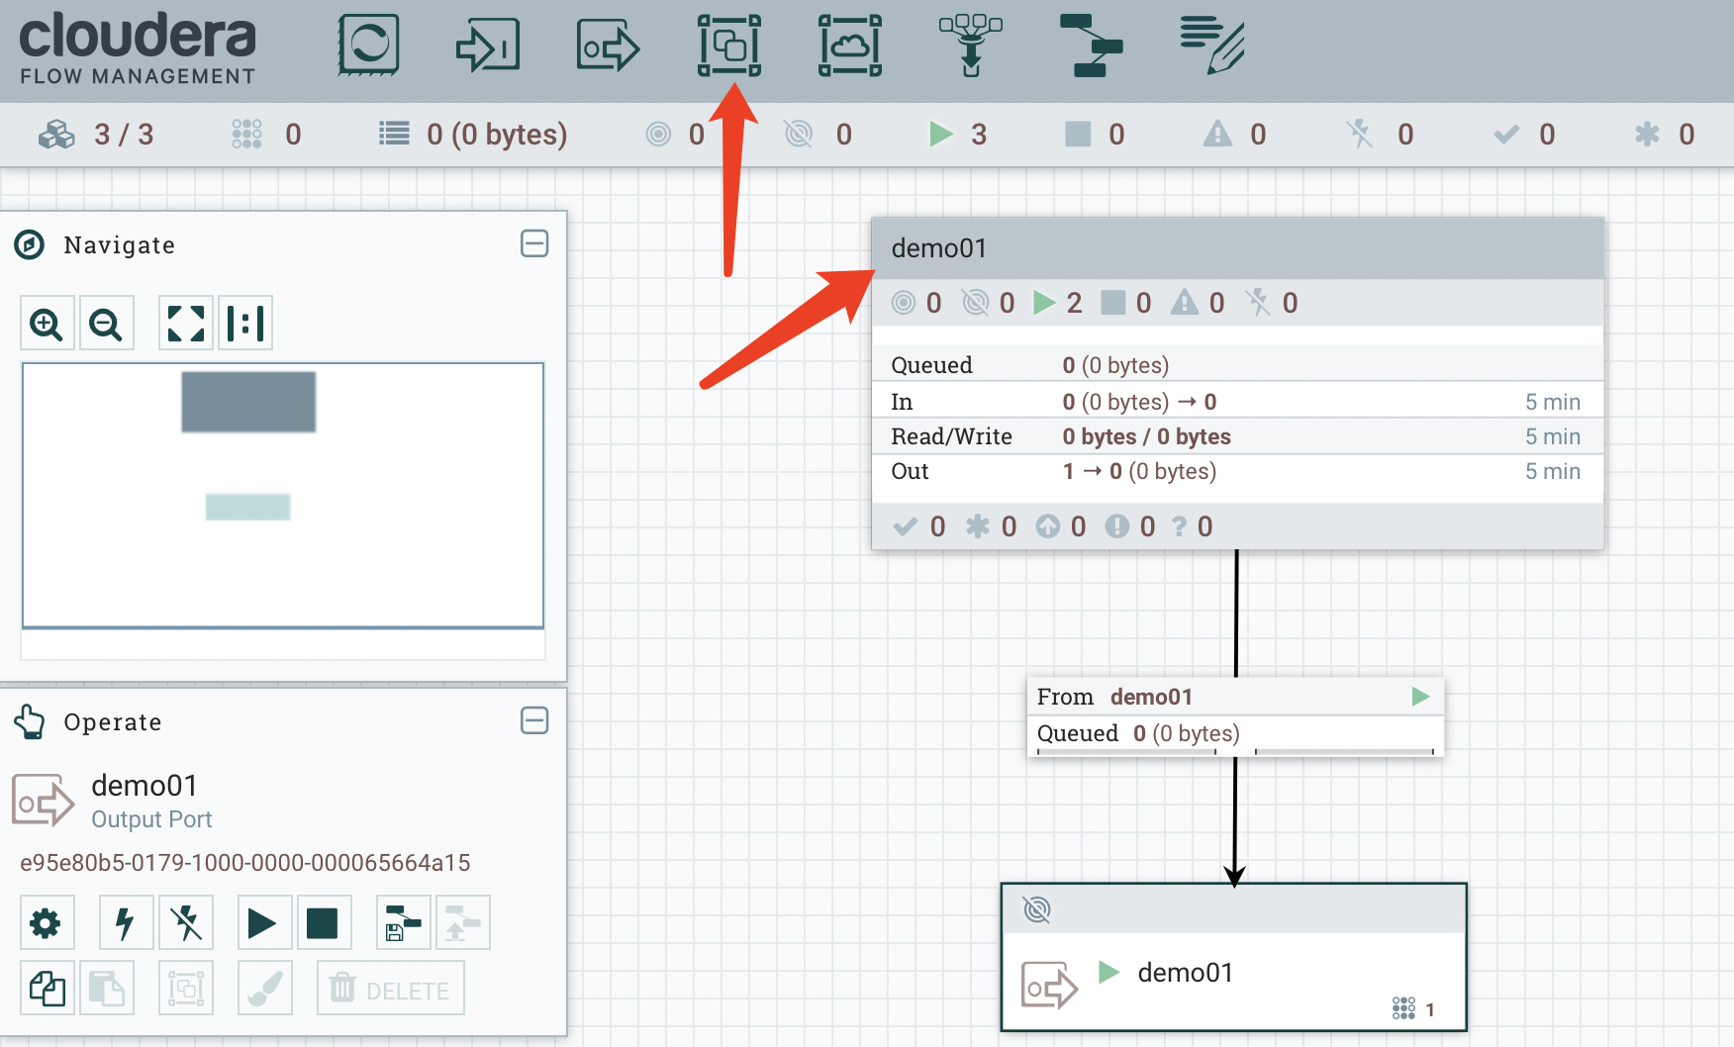Click the DELETE button
This screenshot has height=1047, width=1734.
(x=390, y=988)
